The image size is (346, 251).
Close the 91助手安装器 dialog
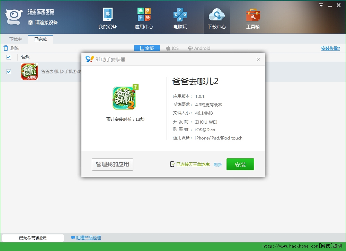[258, 60]
